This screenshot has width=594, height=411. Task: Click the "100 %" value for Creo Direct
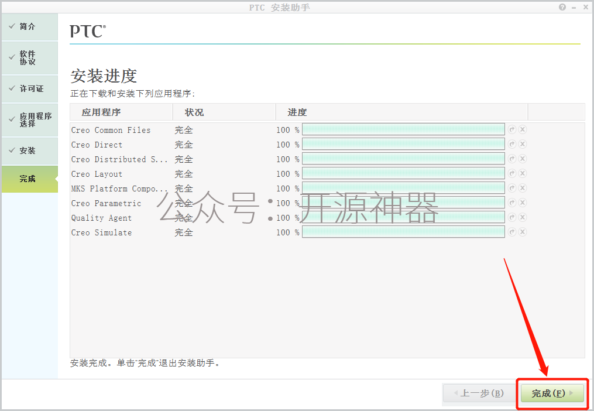pos(287,145)
